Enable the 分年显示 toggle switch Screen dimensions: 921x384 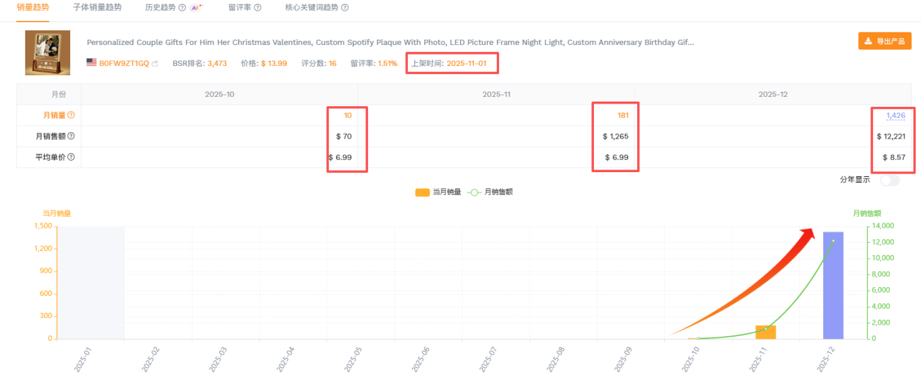pyautogui.click(x=889, y=180)
